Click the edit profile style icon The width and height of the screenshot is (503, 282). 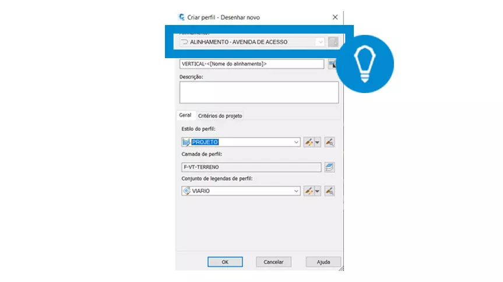[308, 142]
